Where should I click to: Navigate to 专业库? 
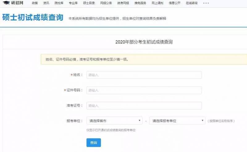pyautogui.click(x=73, y=3)
